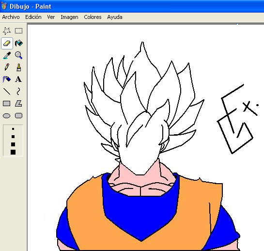264x251 pixels.
Task: Open the Imagen menu
Action: tap(69, 17)
